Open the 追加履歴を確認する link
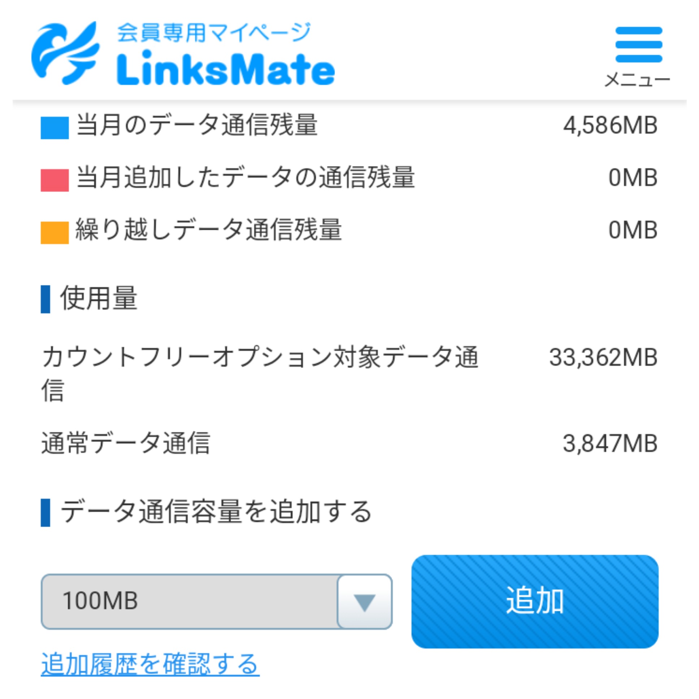 pos(150,664)
